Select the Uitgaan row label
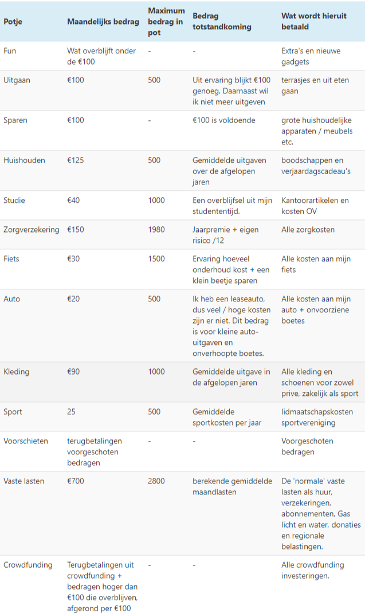 click(x=17, y=80)
